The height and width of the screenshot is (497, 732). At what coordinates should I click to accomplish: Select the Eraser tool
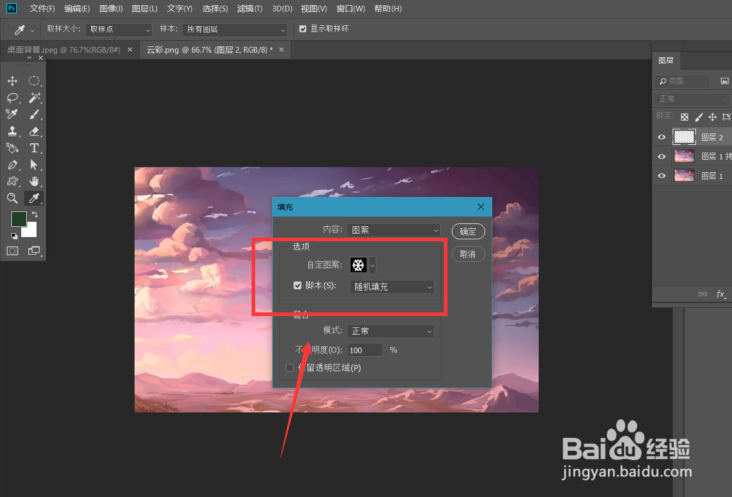34,131
